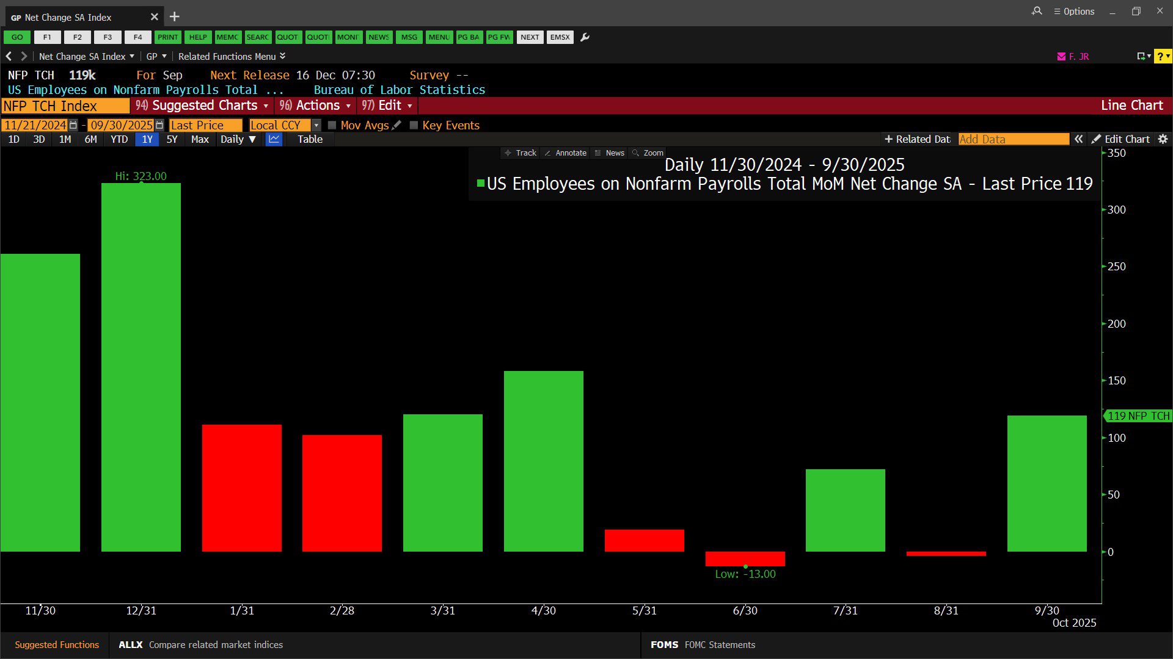Viewport: 1173px width, 659px height.
Task: Open the pink message envelope icon
Action: [1061, 56]
